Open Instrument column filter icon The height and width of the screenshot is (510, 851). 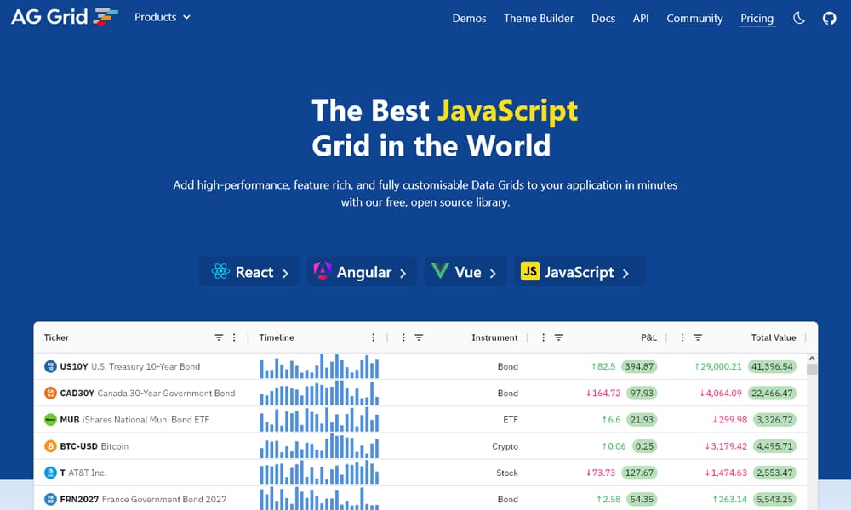(419, 337)
